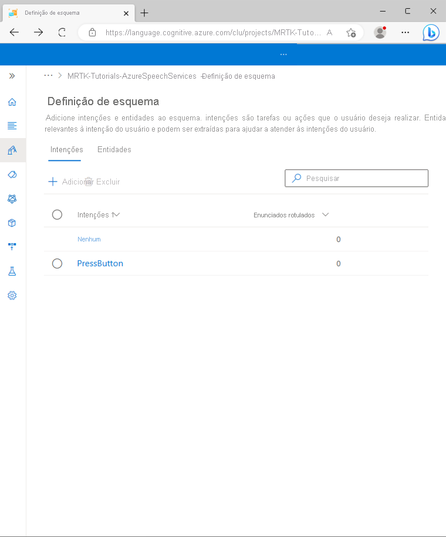This screenshot has width=446, height=537.
Task: Switch to the Intenções tab
Action: tap(67, 150)
